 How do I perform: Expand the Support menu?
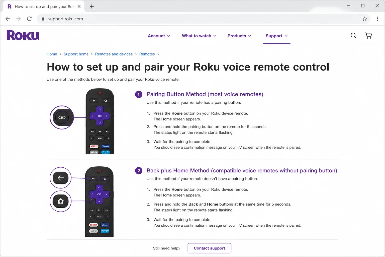coord(277,36)
